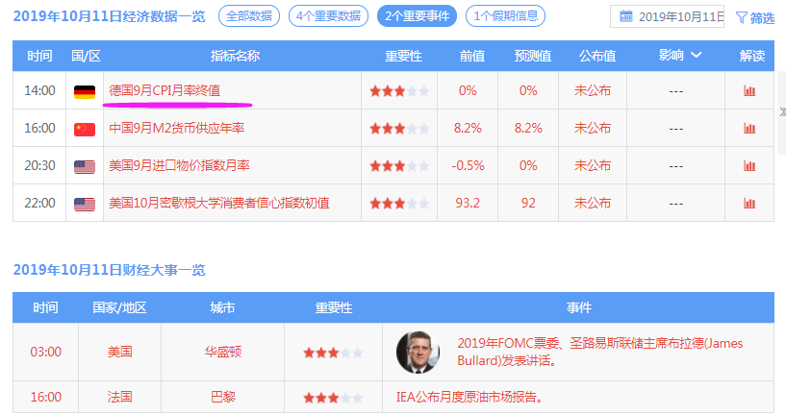The width and height of the screenshot is (786, 415).
Task: Select the 2个重要事件 tab
Action: point(418,16)
